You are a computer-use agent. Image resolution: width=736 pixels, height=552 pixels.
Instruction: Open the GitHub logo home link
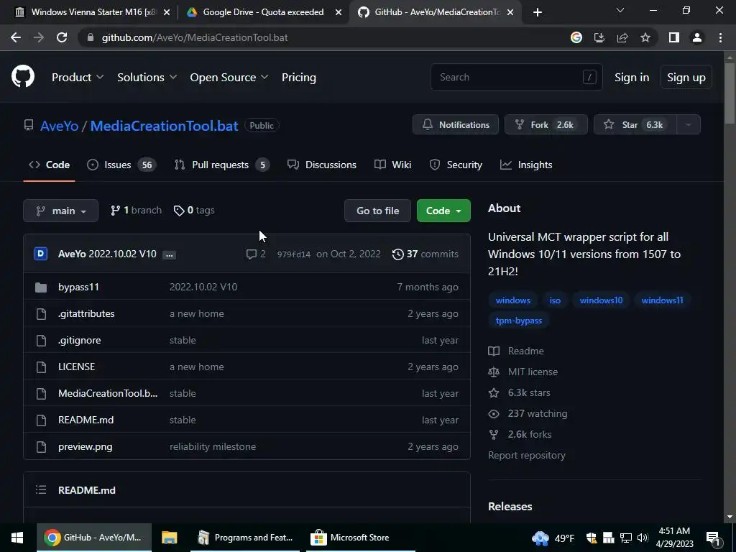[x=23, y=77]
